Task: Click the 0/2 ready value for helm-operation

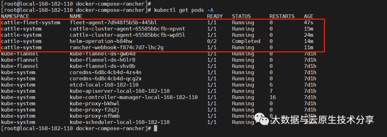Action: (x=211, y=41)
